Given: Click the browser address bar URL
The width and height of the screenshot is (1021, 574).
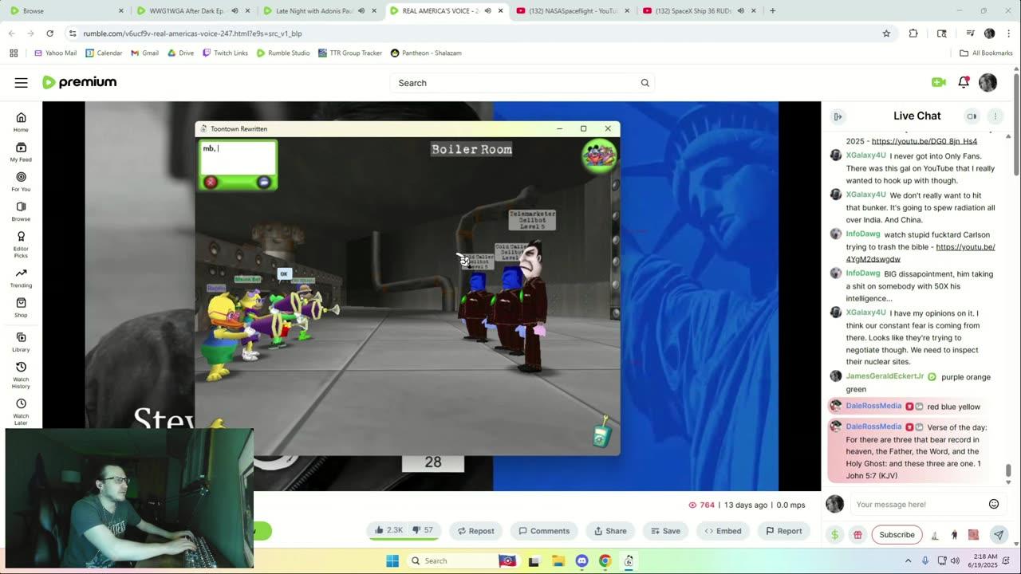Looking at the screenshot, I should tap(192, 33).
